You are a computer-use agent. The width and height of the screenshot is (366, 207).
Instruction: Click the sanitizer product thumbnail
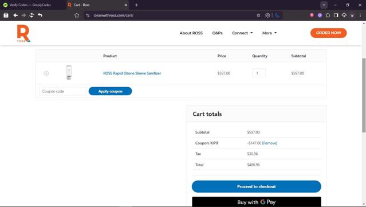coord(69,73)
